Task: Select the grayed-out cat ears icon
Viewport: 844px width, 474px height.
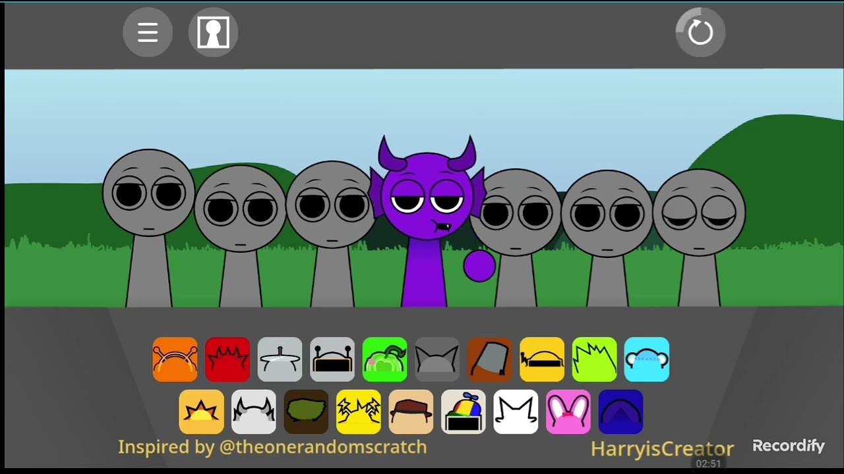Action: click(x=437, y=359)
